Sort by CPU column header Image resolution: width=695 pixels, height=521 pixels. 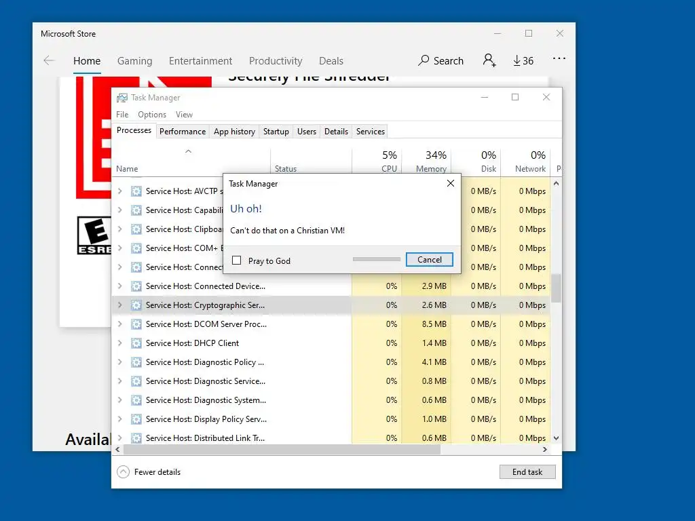coord(377,161)
